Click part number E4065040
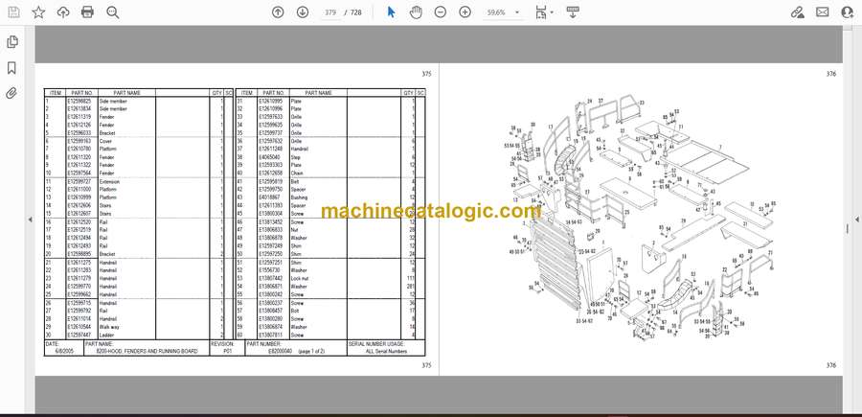This screenshot has height=417, width=862. pos(269,157)
